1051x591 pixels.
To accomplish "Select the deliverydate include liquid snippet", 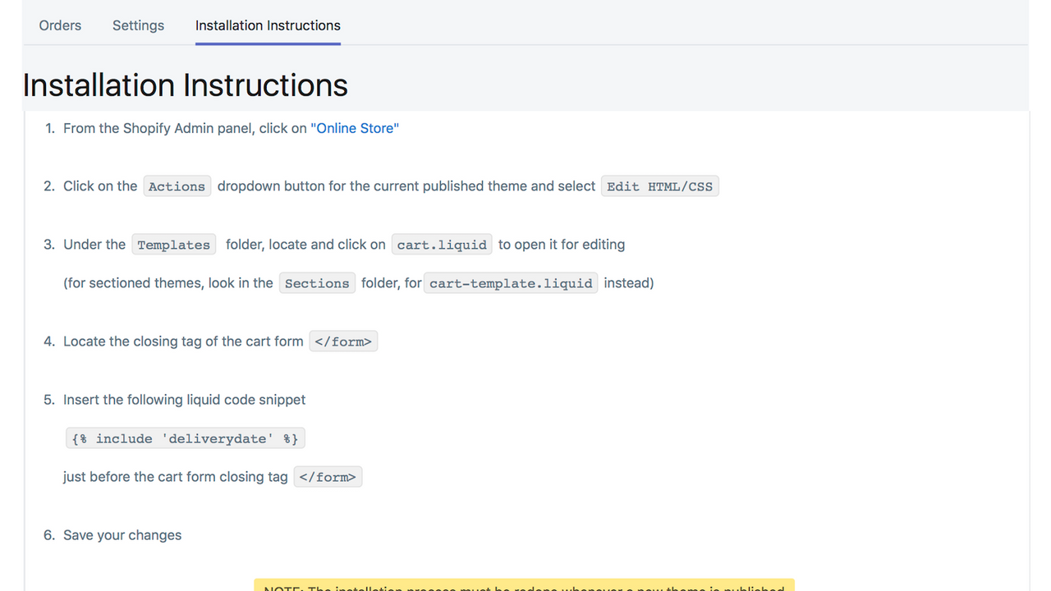I will coord(185,438).
